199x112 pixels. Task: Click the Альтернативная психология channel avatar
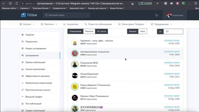pyautogui.click(x=75, y=53)
